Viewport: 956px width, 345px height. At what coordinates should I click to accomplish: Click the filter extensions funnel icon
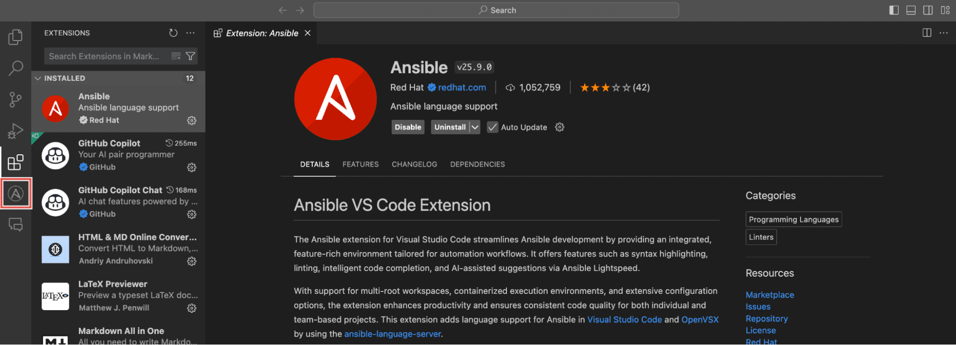190,56
